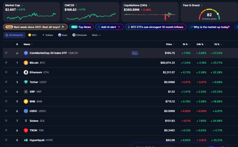Open CMC20 card details chevron
The width and height of the screenshot is (238, 147).
76,5
